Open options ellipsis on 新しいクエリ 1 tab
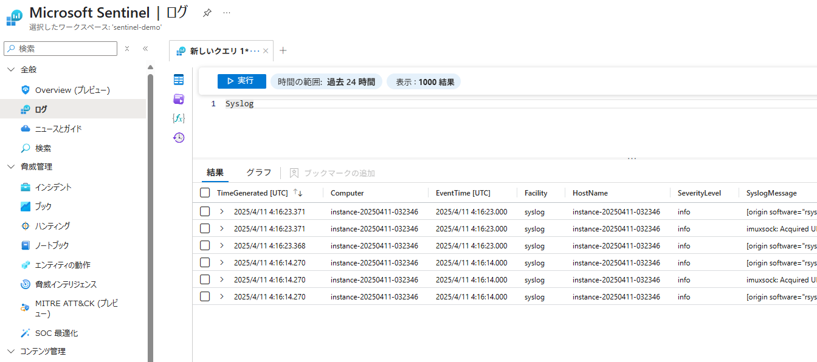This screenshot has width=817, height=362. (255, 51)
